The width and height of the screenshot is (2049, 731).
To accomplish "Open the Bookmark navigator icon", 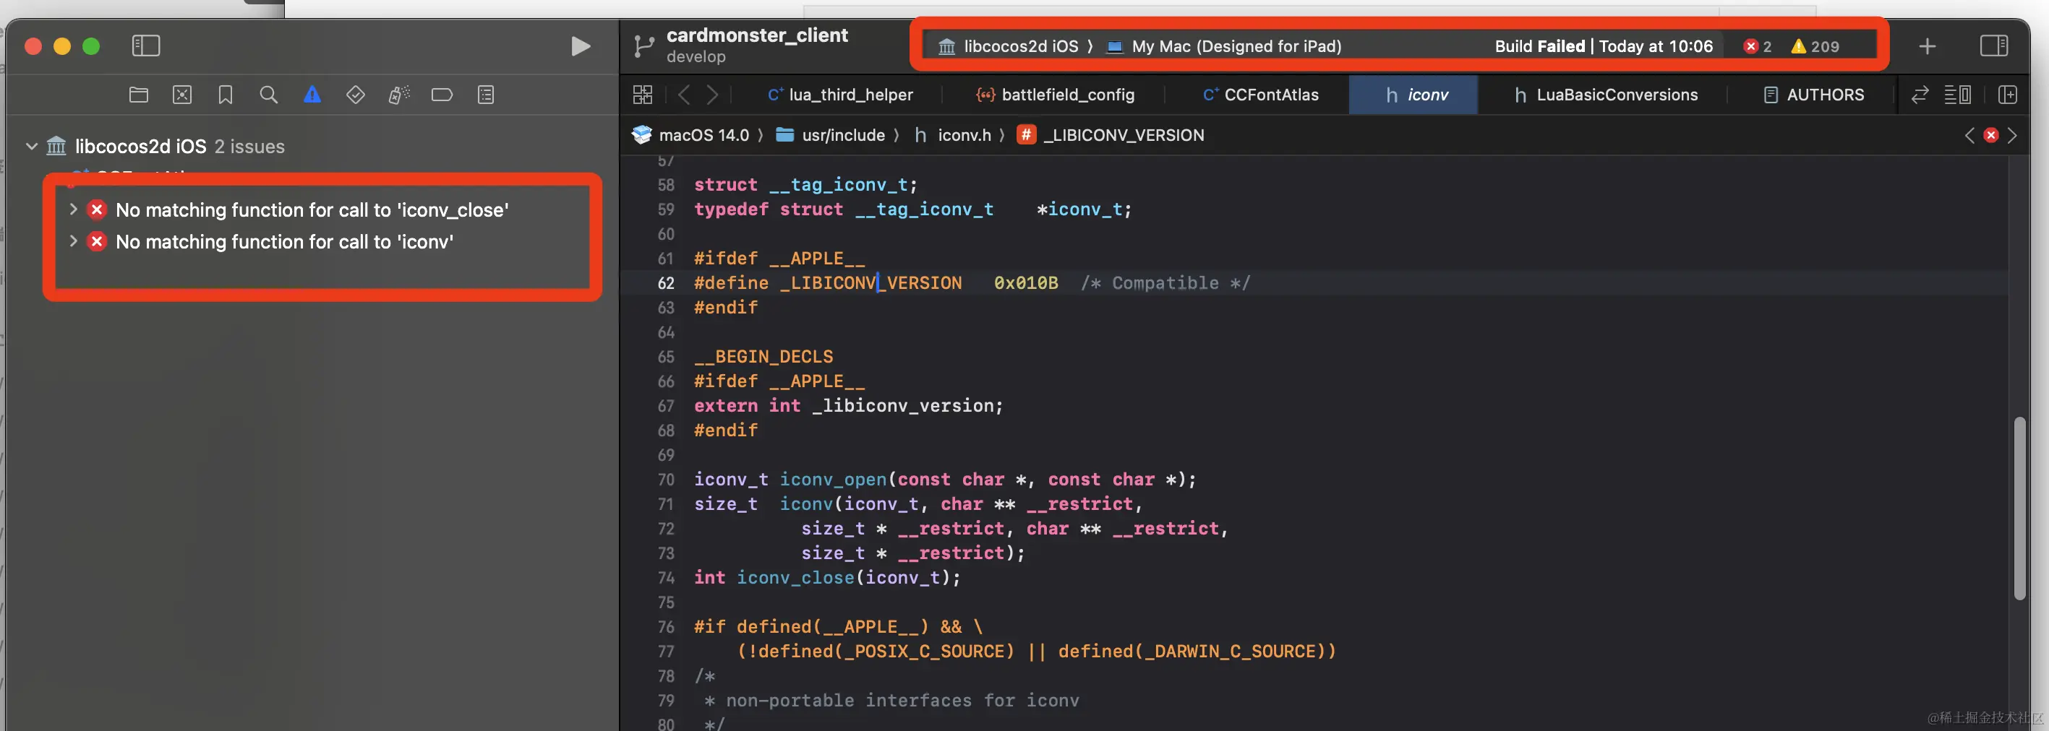I will click(x=225, y=95).
